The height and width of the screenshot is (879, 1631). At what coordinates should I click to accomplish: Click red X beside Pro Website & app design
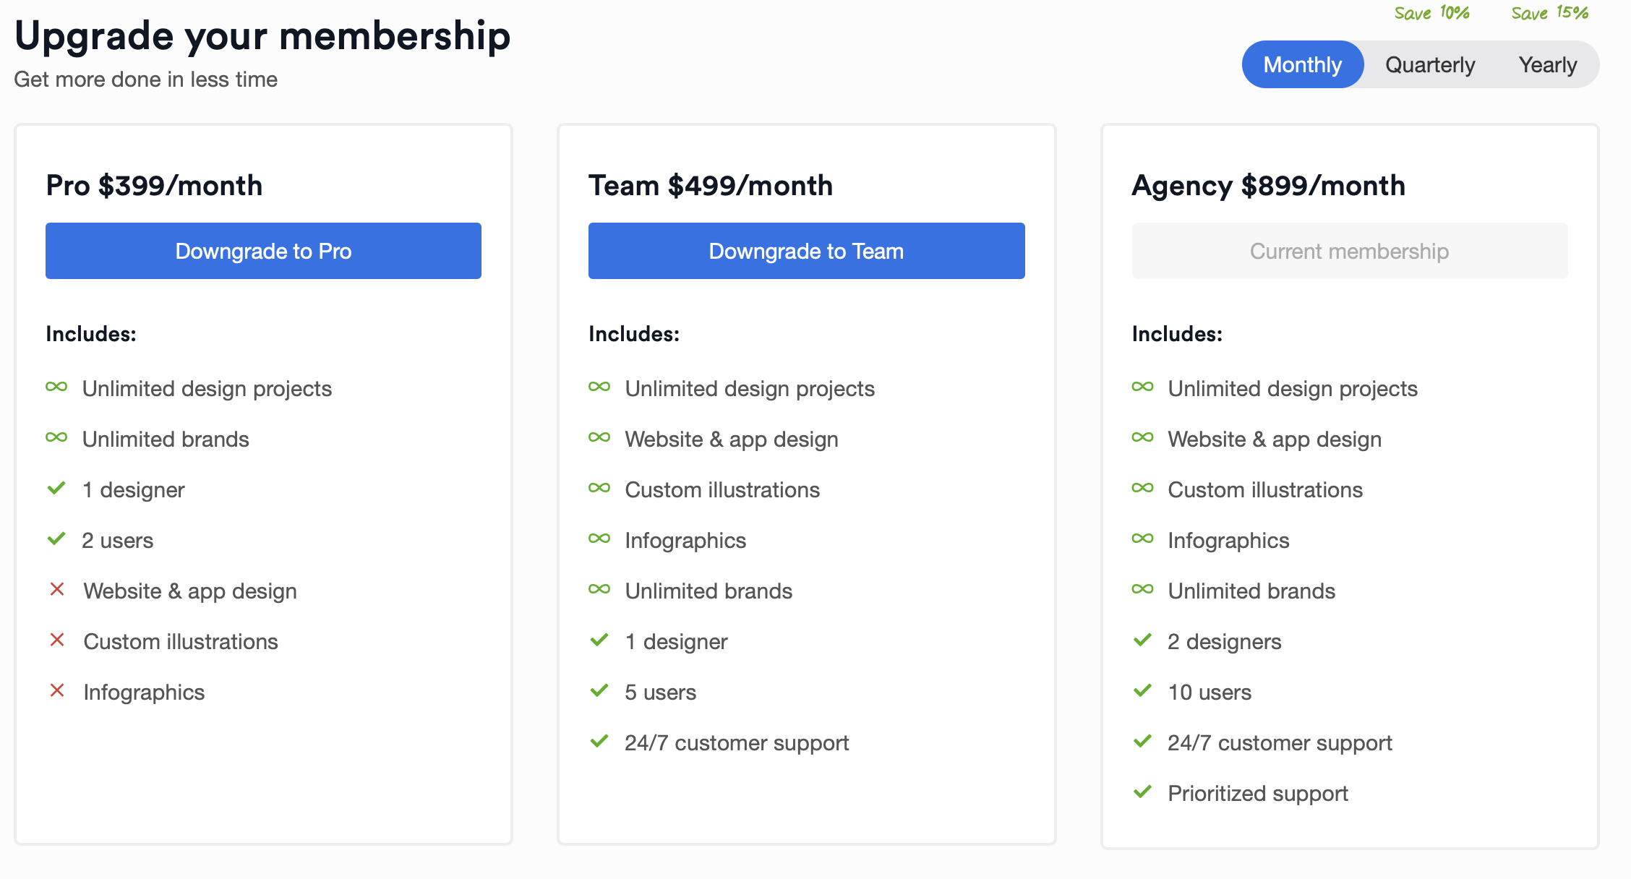click(x=57, y=589)
